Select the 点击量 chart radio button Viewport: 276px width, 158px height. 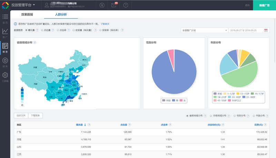(42, 30)
